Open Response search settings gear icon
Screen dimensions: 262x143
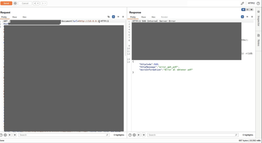pos(134,135)
